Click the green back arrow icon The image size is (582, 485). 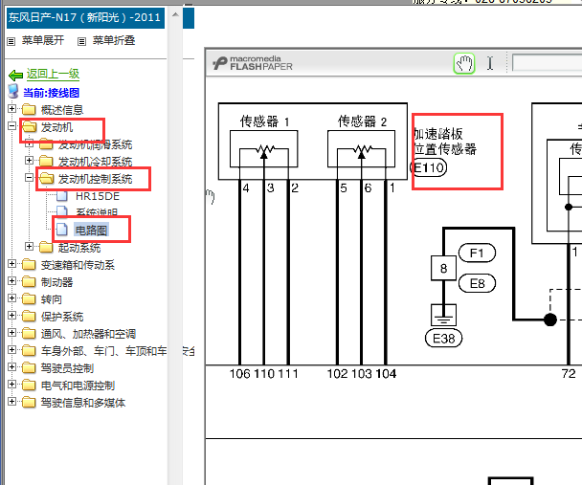pos(15,76)
